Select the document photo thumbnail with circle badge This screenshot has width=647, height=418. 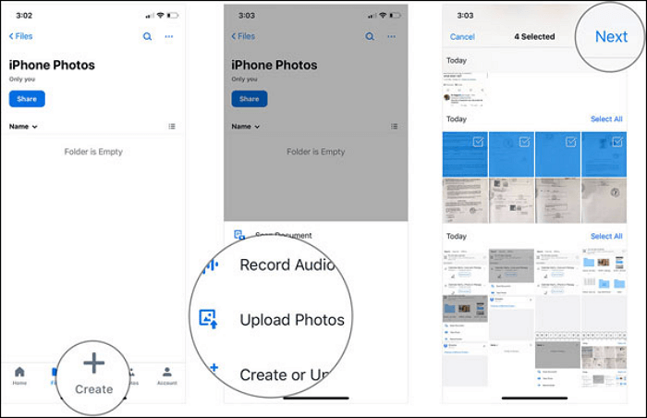tap(604, 201)
